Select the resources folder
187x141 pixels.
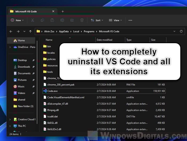(51, 66)
